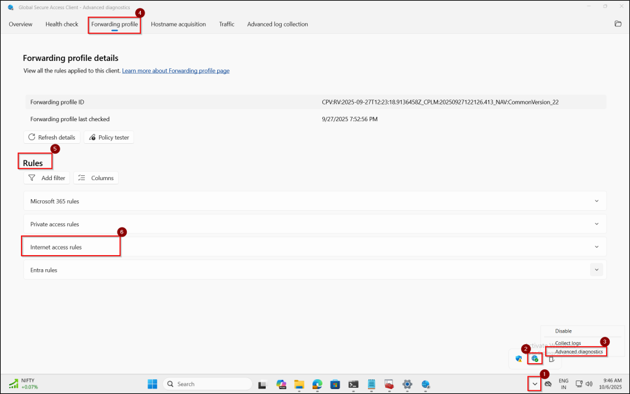The image size is (630, 394).
Task: Expand the Microsoft 365 rules section
Action: click(596, 201)
